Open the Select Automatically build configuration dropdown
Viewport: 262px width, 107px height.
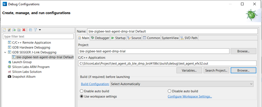tap(182, 84)
